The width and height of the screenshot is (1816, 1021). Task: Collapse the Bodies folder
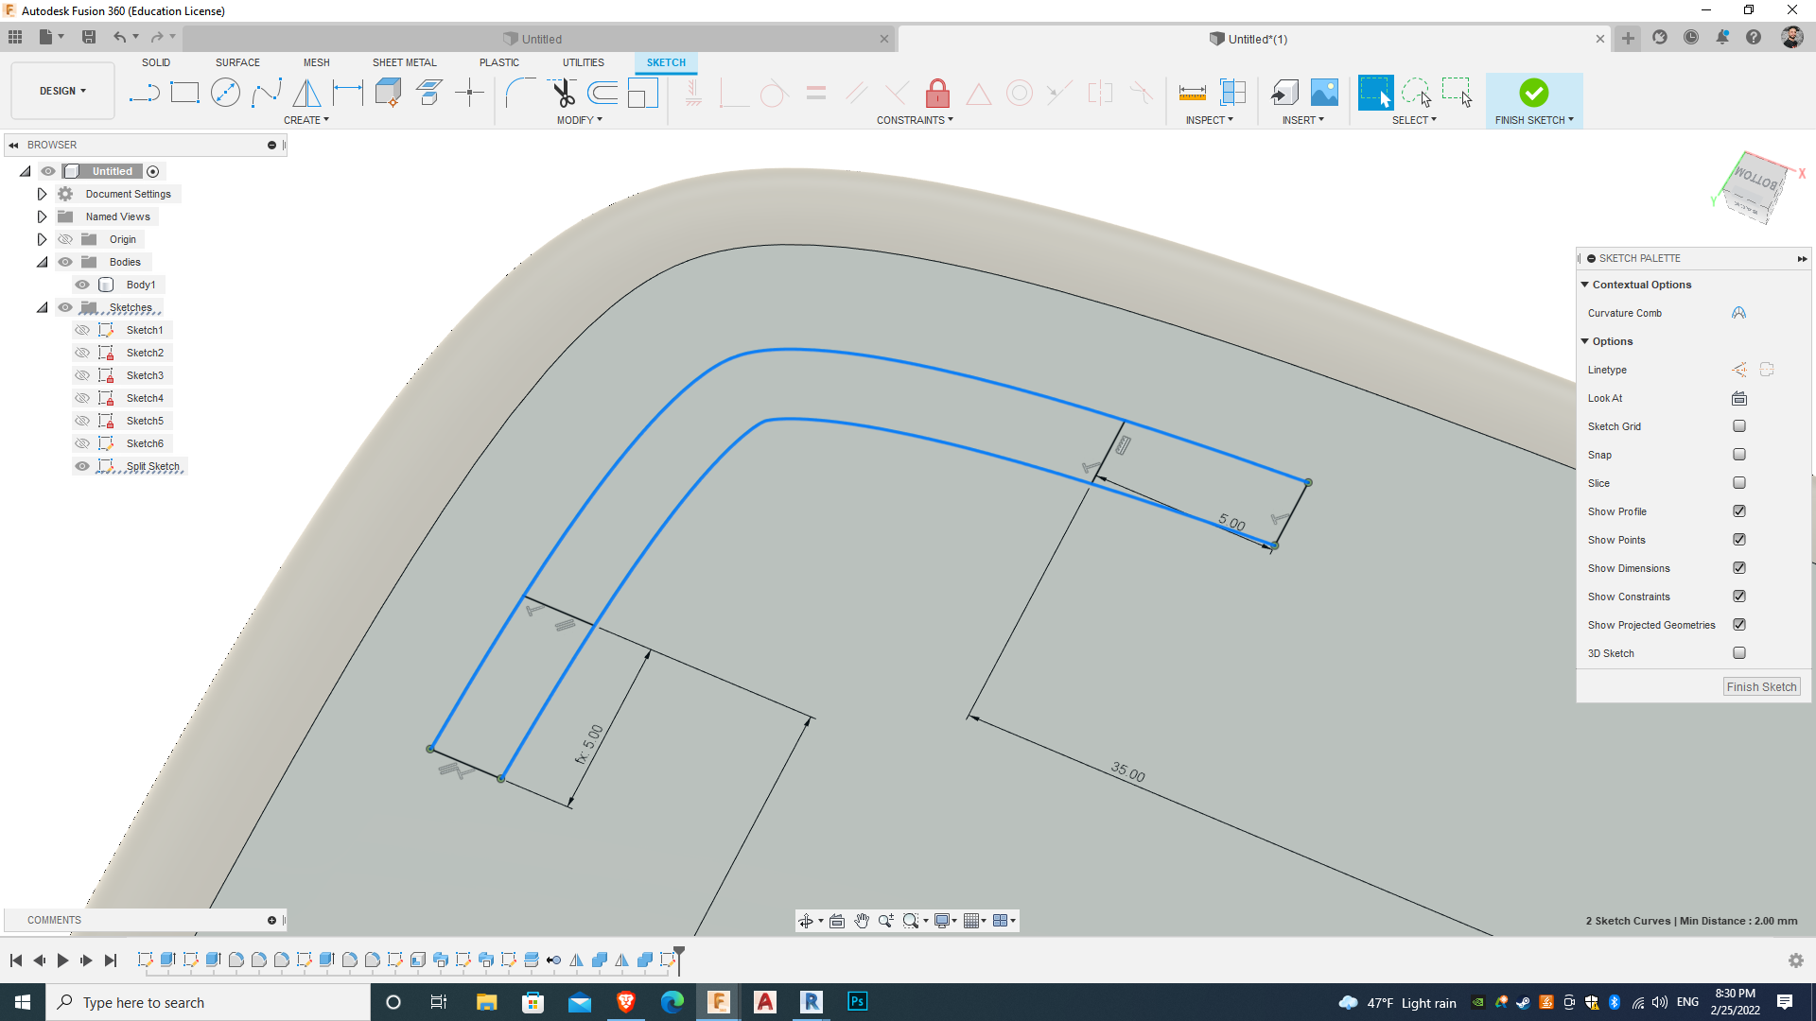[42, 261]
